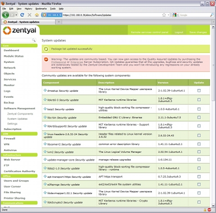Open Dashboard in the sidebar
Image resolution: width=216 pixels, height=213 pixels.
[11, 50]
